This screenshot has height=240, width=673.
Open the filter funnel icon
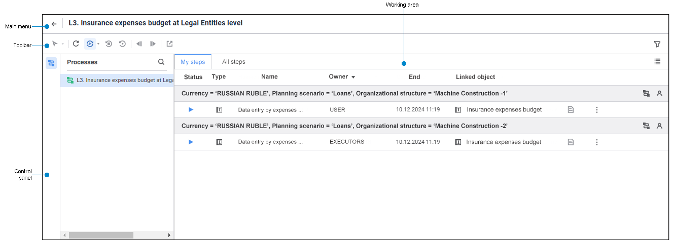click(x=657, y=44)
